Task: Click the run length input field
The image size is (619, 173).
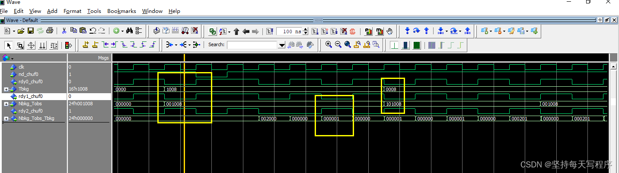Action: coord(289,31)
